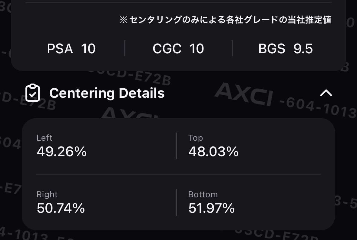
Task: Click the Bottom label
Action: (x=203, y=195)
